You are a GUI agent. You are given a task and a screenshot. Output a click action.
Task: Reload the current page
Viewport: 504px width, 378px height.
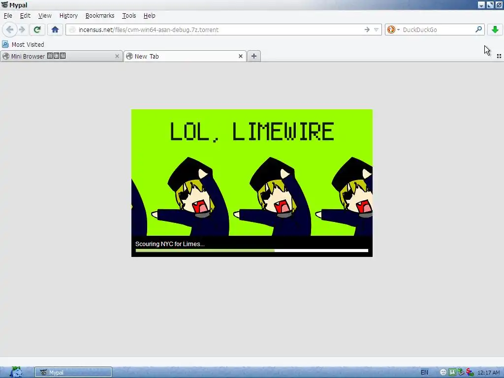click(x=37, y=30)
